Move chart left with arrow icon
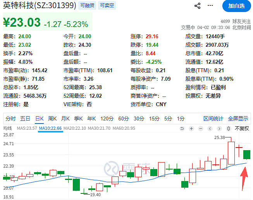Screen dimensions: 253x200 [x=210, y=129]
